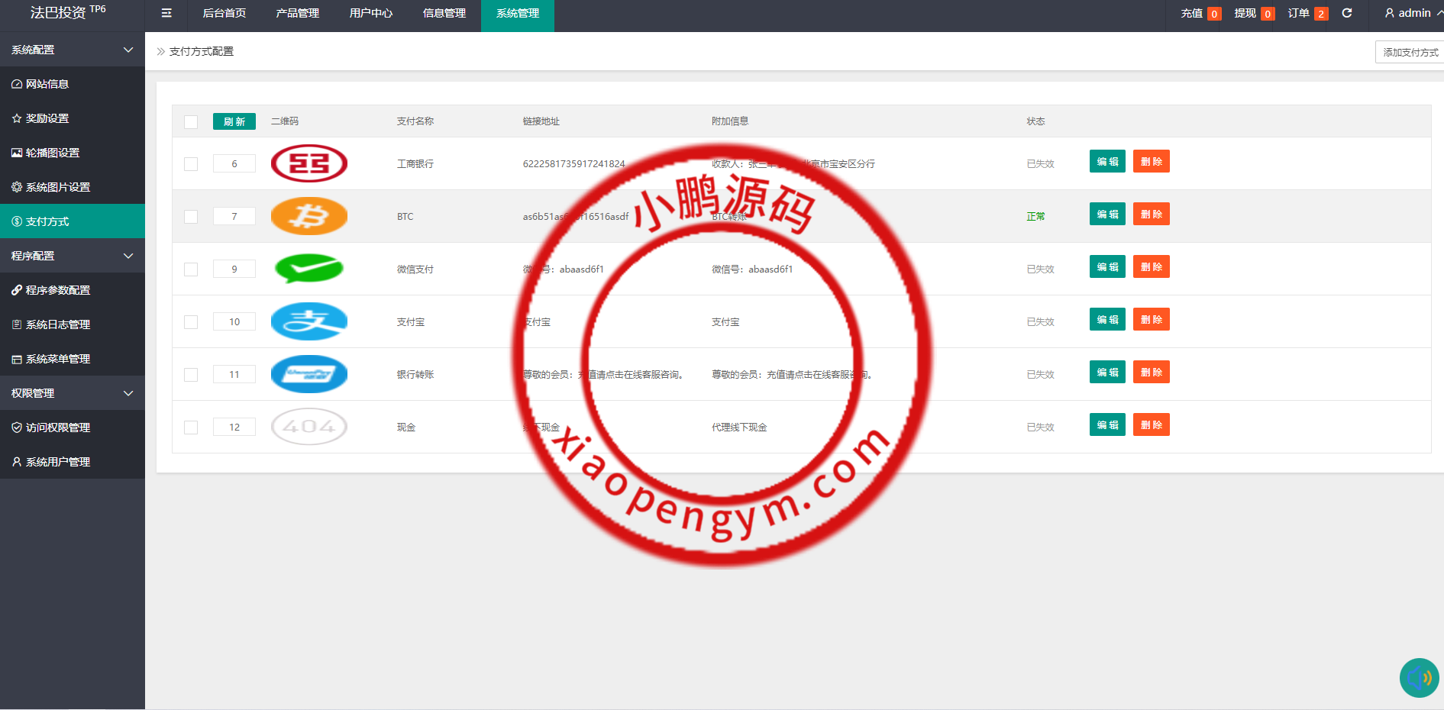This screenshot has height=710, width=1444.
Task: Collapse the 系统配置 section
Action: (73, 50)
